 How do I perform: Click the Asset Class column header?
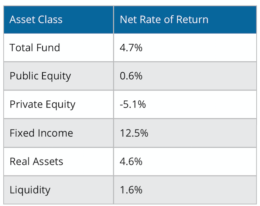[x=36, y=20]
